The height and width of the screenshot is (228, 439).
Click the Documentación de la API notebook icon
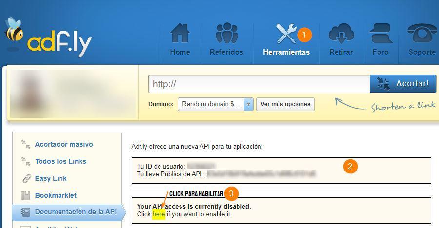25,212
